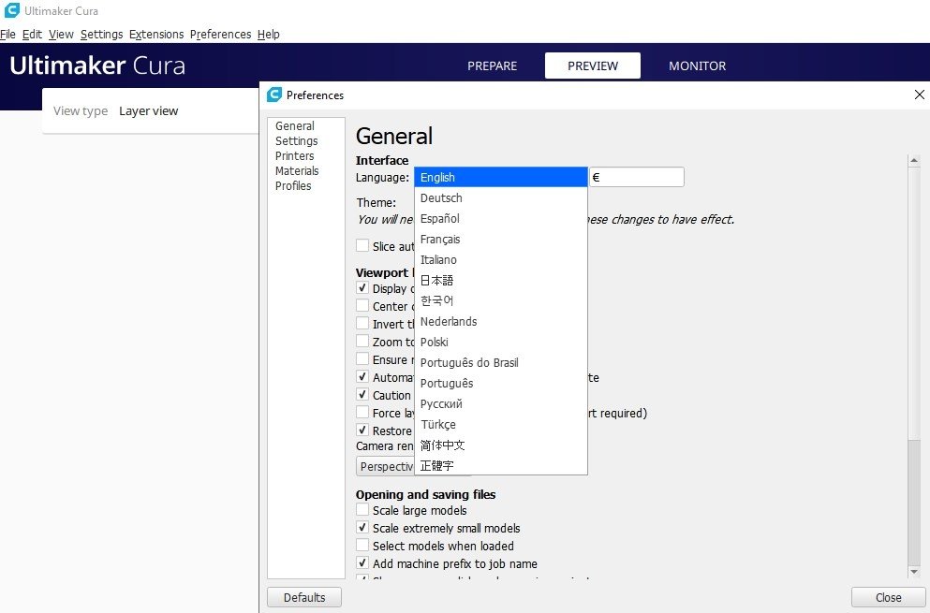Enable Select models when loaded
930x613 pixels.
[x=362, y=546]
